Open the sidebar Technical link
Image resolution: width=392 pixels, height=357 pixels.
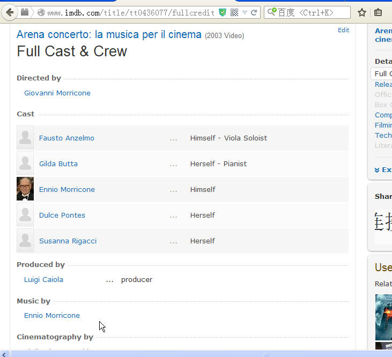click(383, 136)
